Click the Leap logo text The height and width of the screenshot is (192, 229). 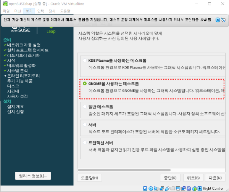[51, 31]
